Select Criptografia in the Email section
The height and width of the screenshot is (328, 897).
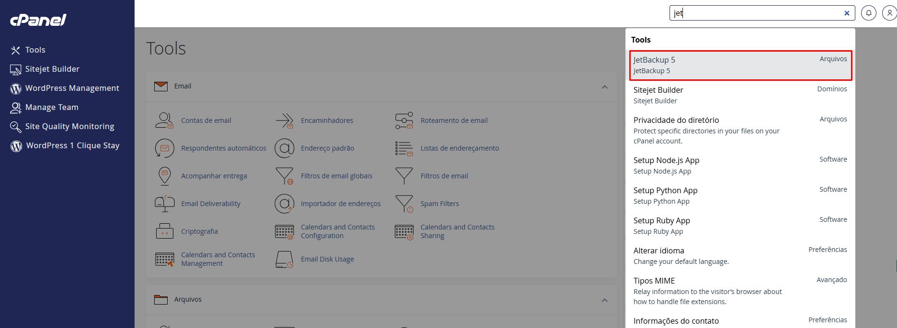click(x=200, y=231)
